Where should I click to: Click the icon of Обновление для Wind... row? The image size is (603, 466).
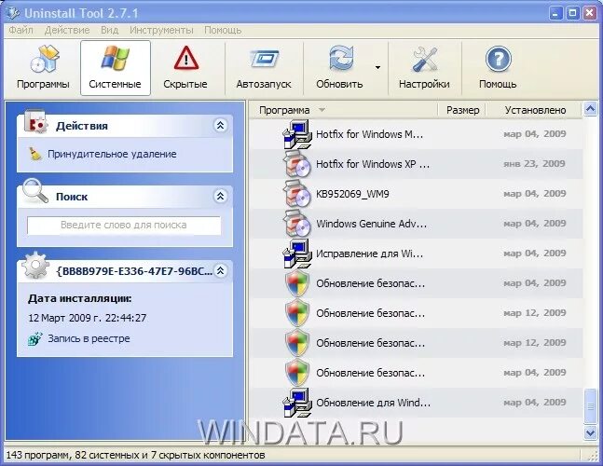click(x=297, y=403)
